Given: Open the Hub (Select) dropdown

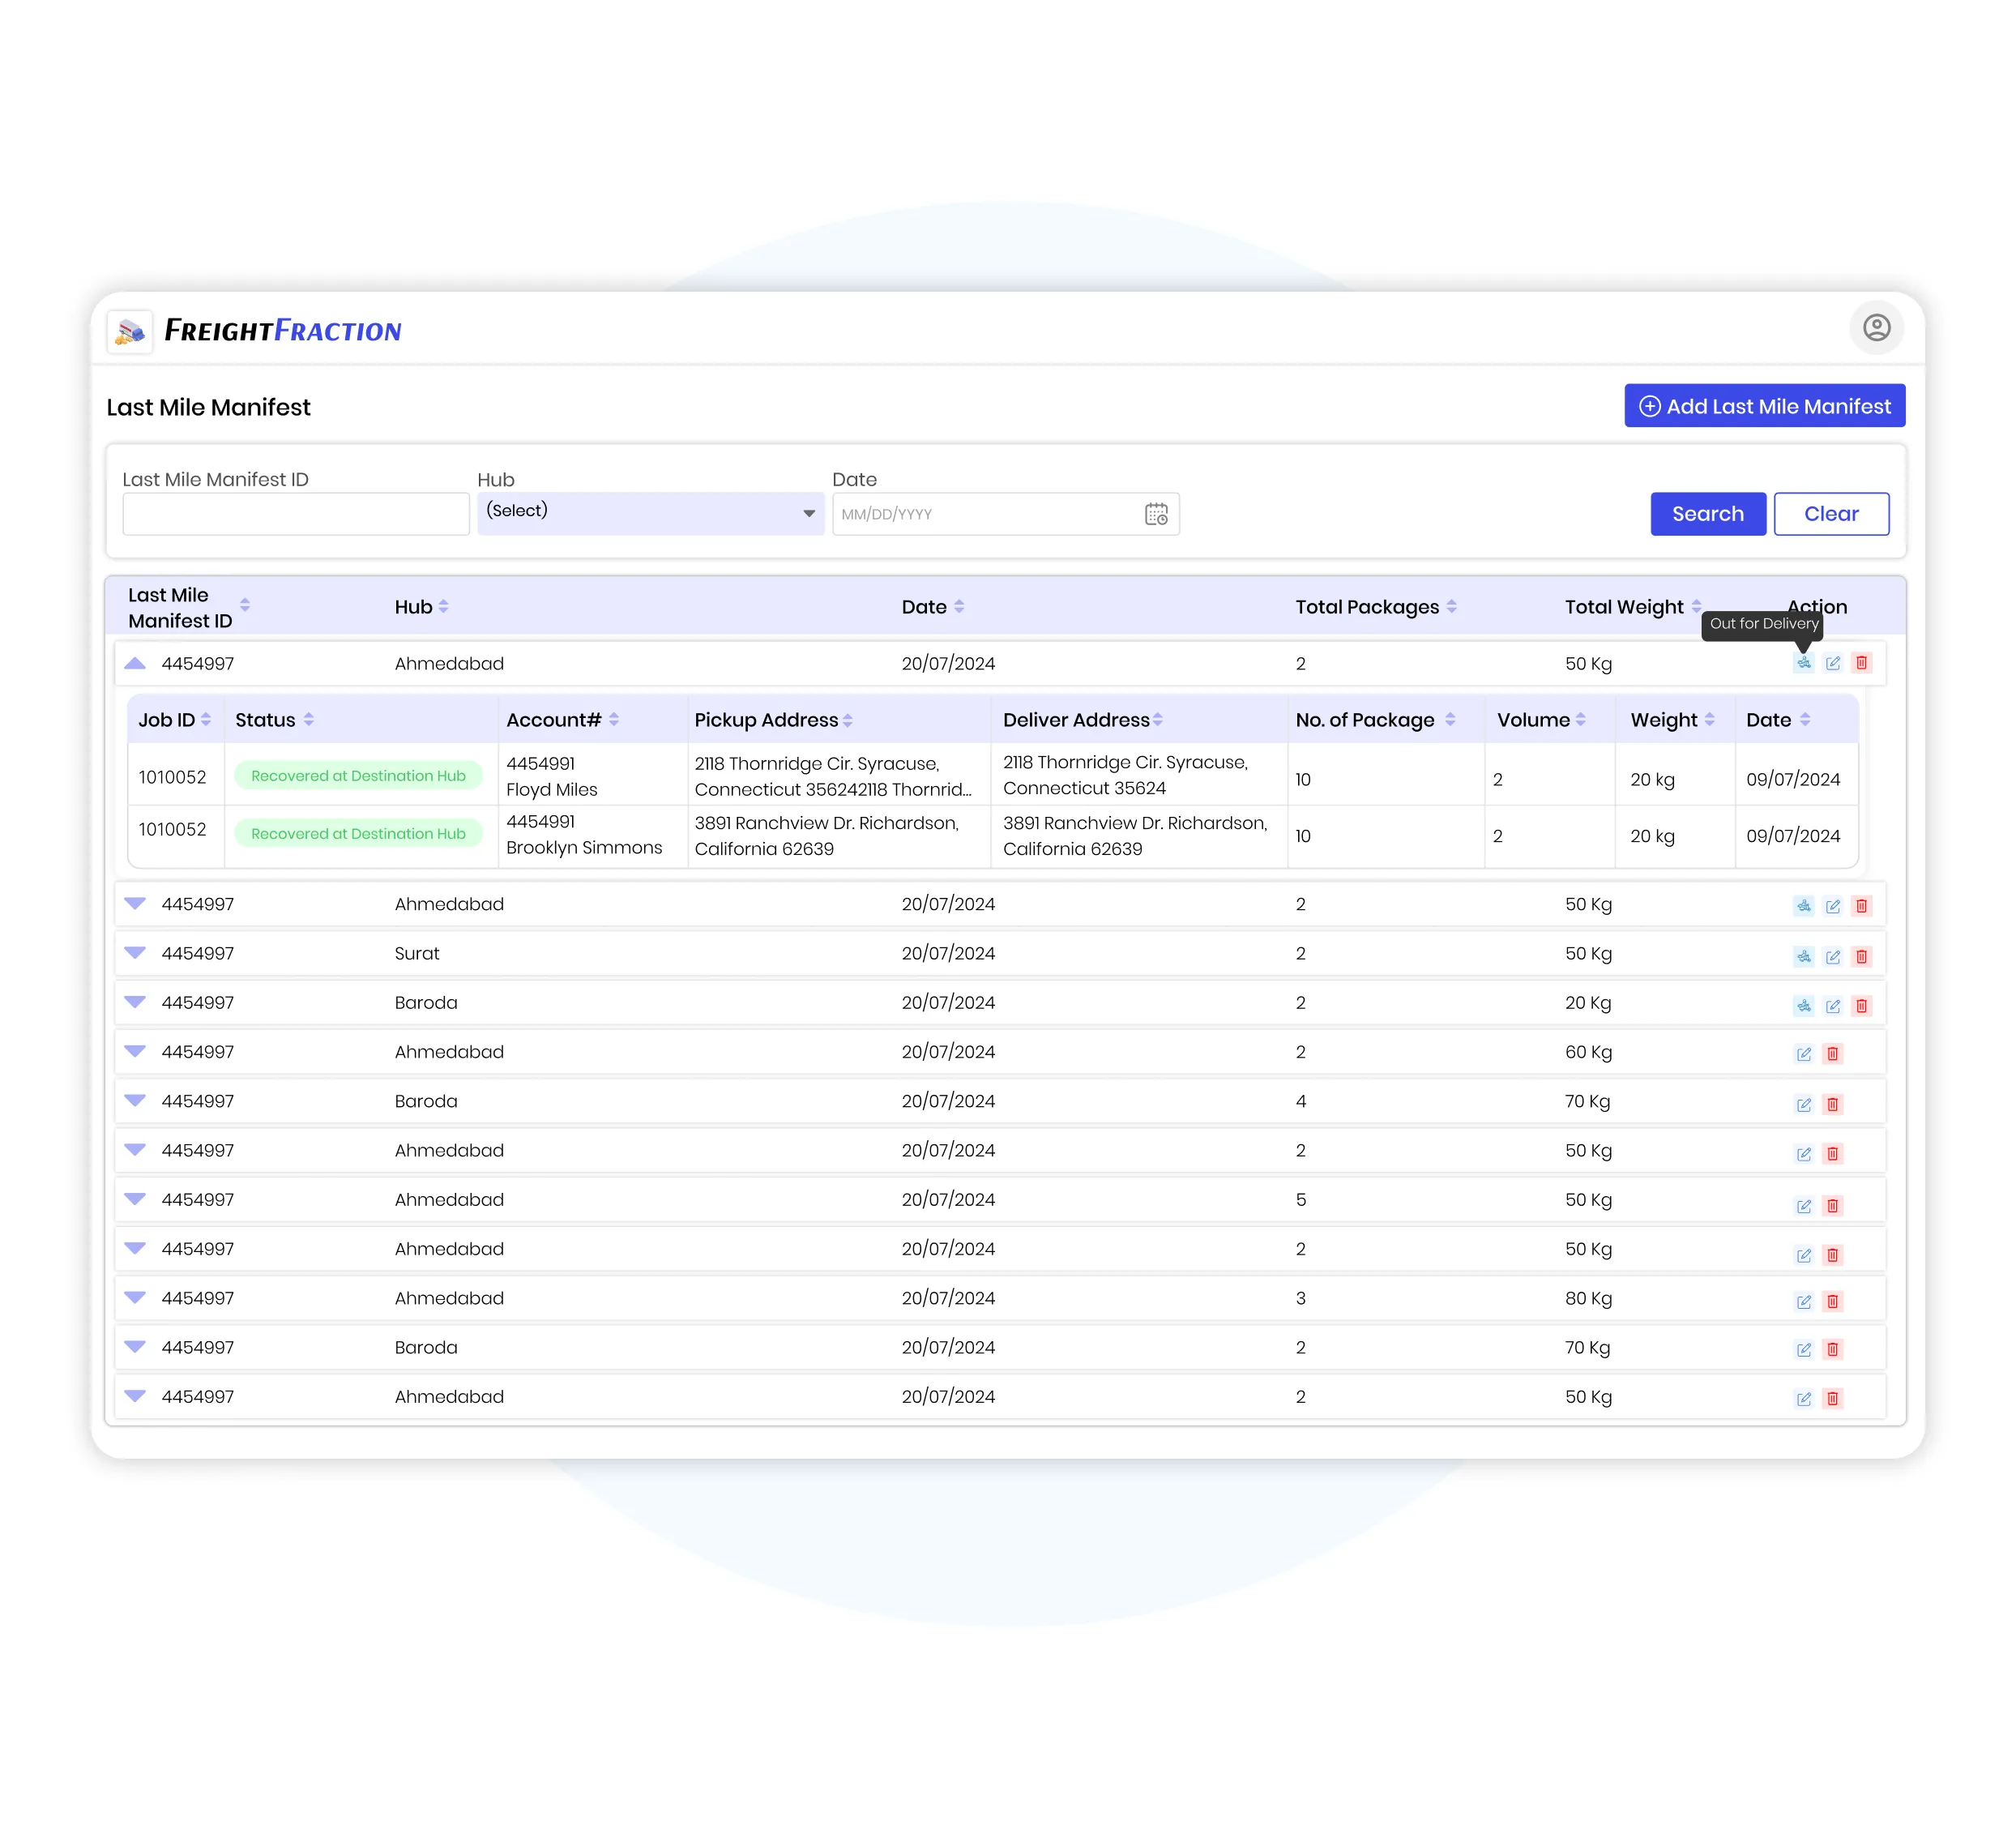Looking at the screenshot, I should click(651, 512).
